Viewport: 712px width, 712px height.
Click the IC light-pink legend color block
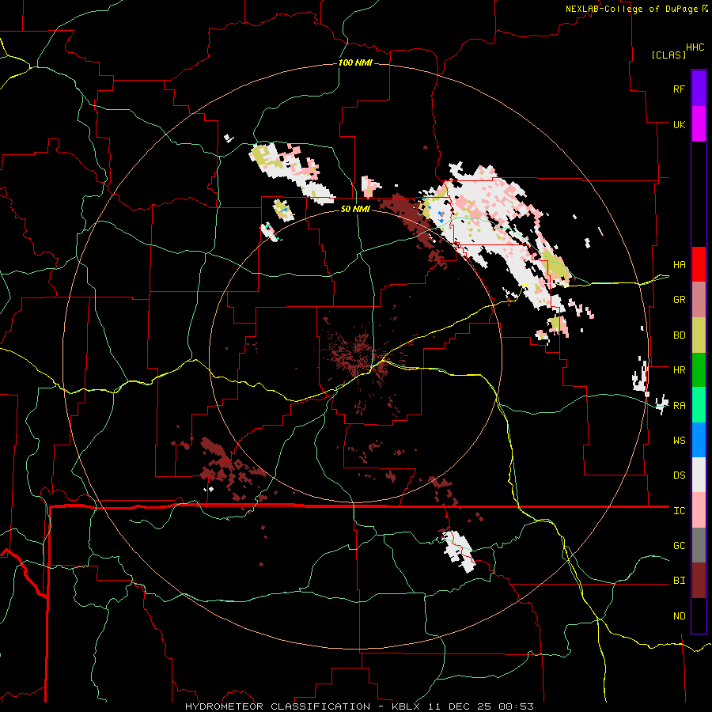click(699, 510)
